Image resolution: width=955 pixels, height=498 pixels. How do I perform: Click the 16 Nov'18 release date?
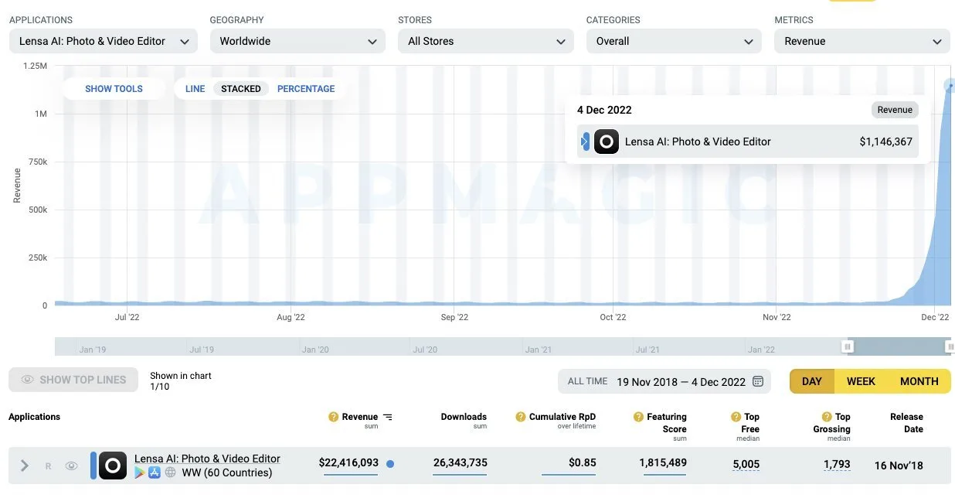899,466
